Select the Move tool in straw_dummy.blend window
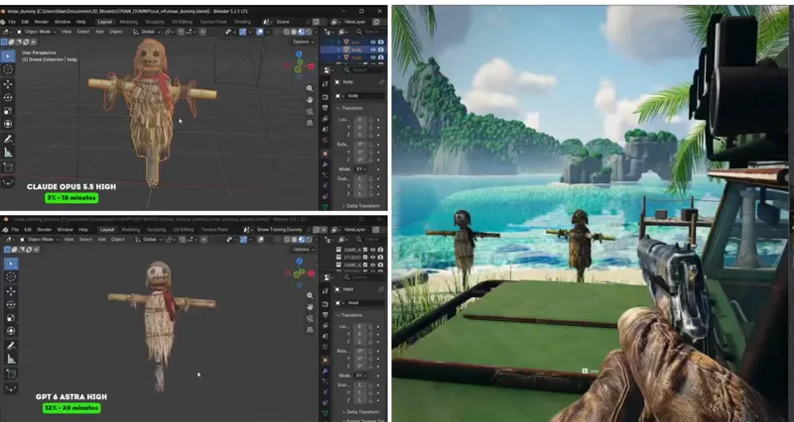This screenshot has width=794, height=422. [8, 83]
